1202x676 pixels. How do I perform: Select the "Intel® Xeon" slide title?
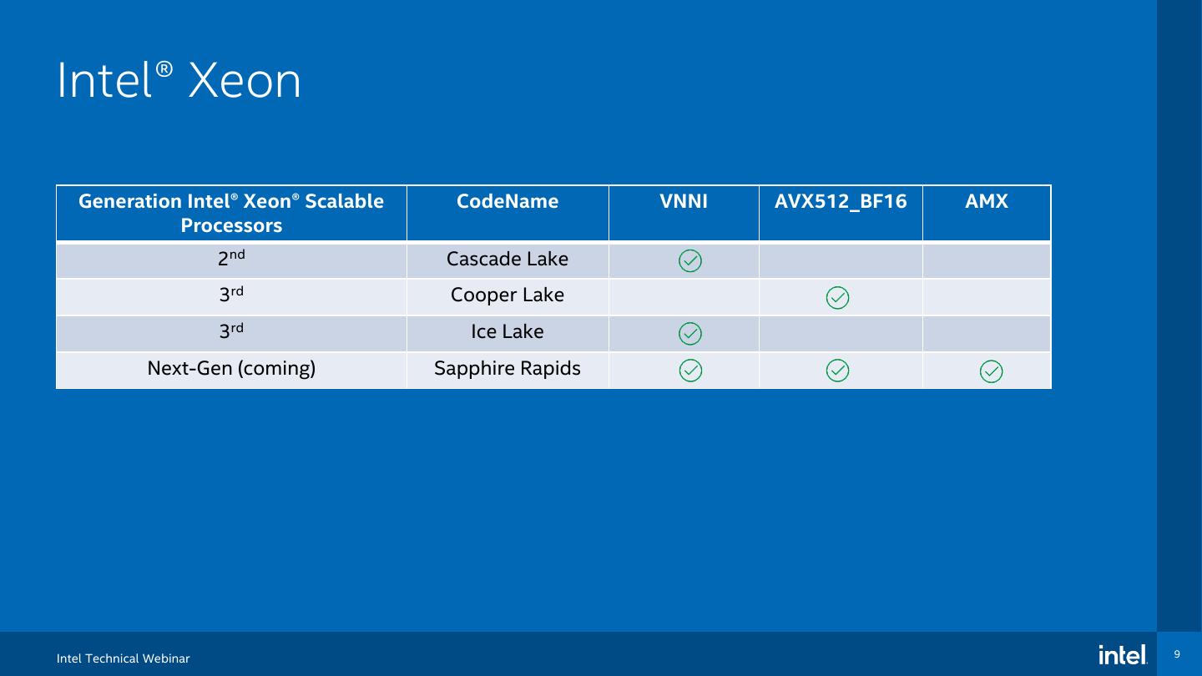pyautogui.click(x=179, y=82)
